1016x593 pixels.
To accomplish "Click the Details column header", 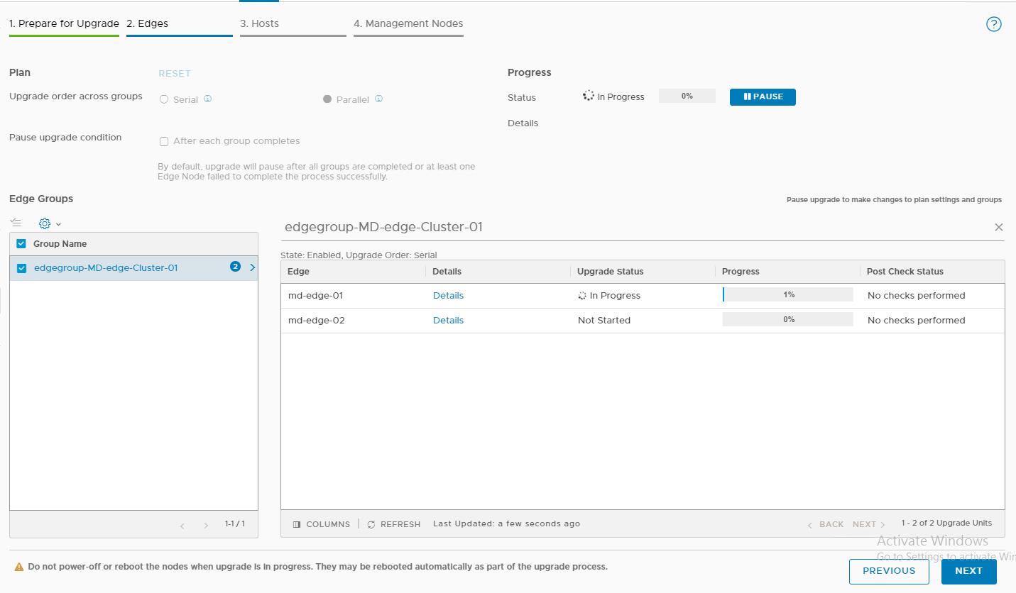I will point(447,272).
